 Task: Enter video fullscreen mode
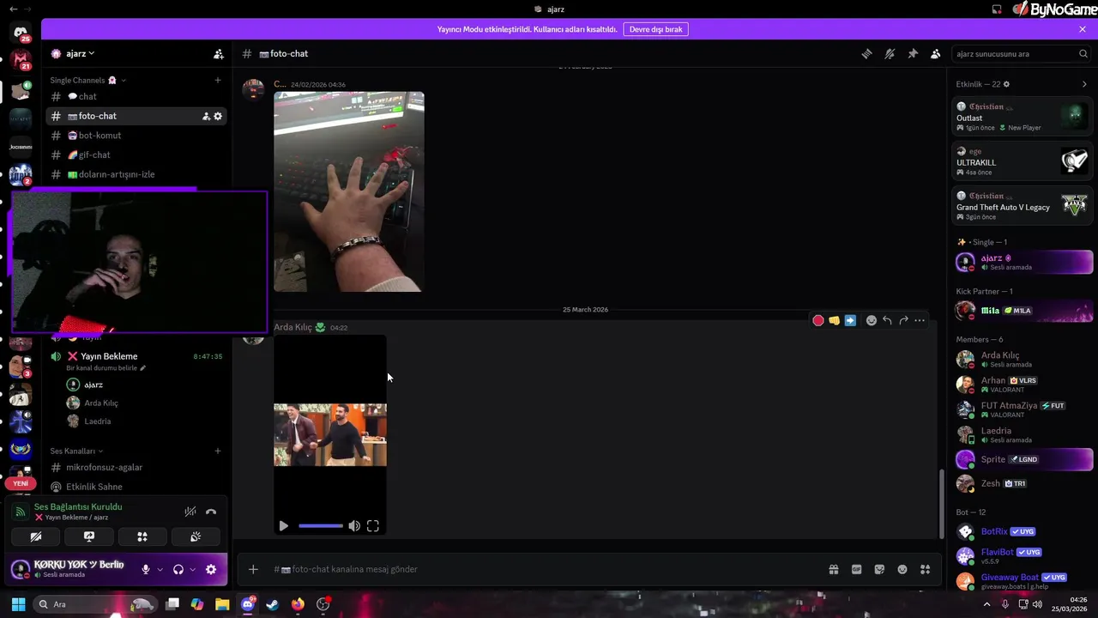373,526
